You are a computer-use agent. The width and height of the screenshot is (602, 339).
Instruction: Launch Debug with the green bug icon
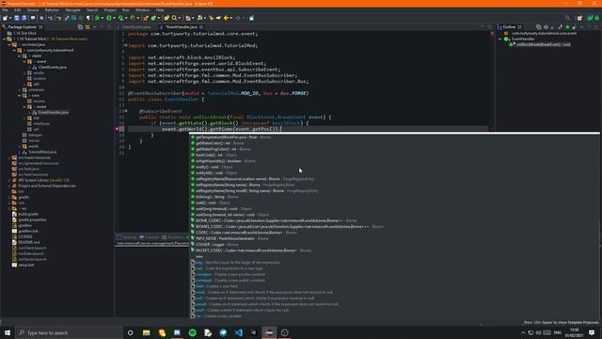[x=97, y=18]
